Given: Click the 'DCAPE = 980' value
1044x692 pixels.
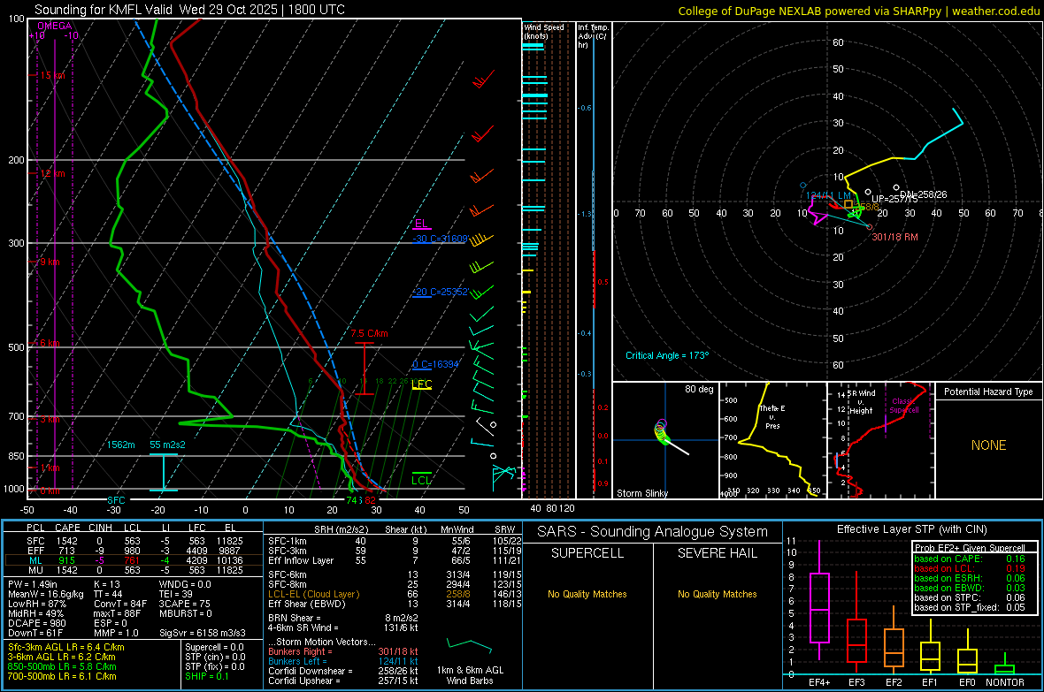Looking at the screenshot, I should coord(37,623).
